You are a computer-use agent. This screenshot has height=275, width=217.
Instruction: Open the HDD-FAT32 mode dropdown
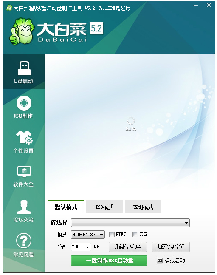(x=88, y=235)
